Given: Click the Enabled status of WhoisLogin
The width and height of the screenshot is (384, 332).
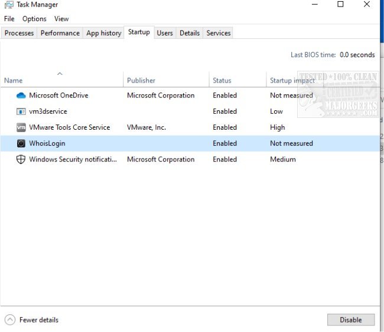Looking at the screenshot, I should [225, 143].
